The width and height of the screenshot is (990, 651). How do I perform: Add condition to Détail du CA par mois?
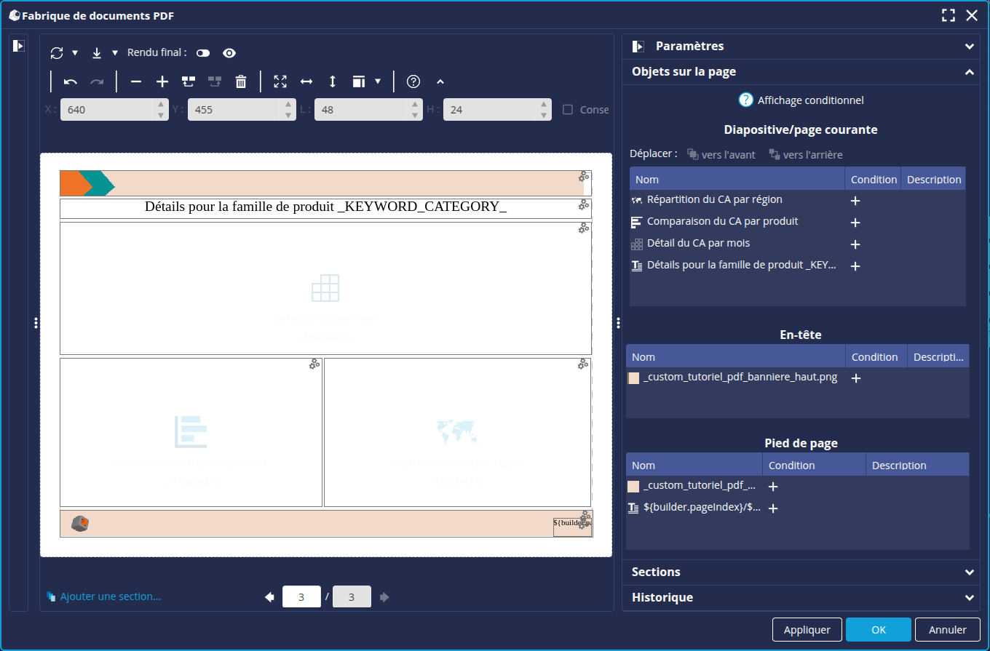pyautogui.click(x=855, y=244)
